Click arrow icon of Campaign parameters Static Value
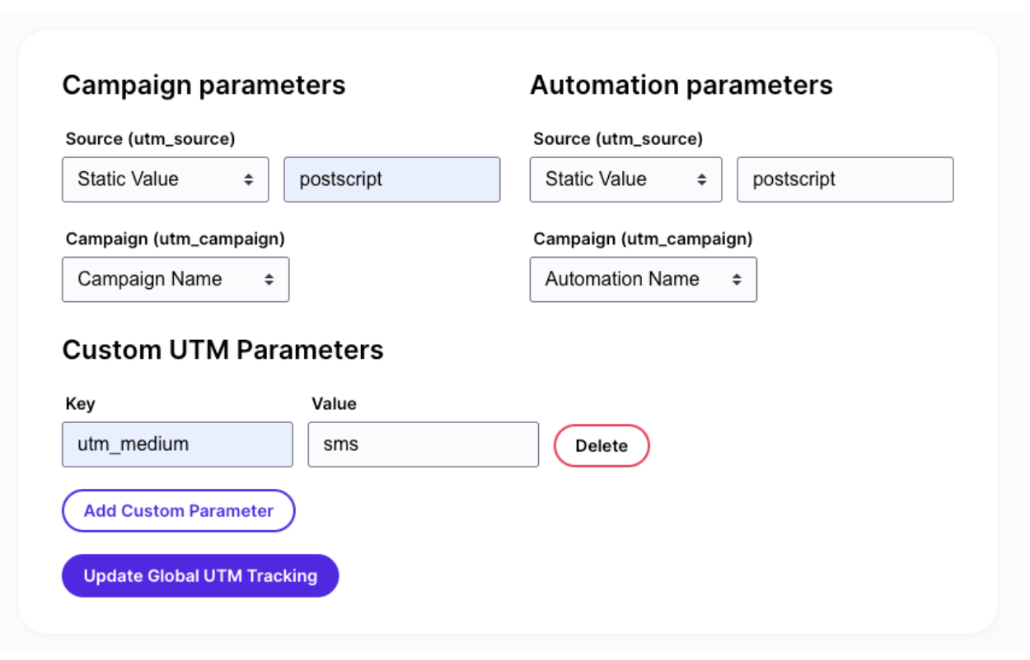 (x=248, y=179)
